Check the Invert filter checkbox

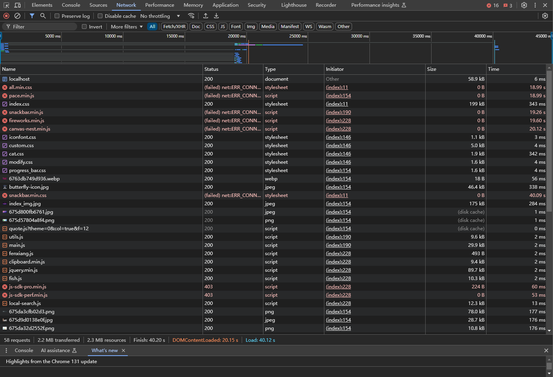coord(84,27)
